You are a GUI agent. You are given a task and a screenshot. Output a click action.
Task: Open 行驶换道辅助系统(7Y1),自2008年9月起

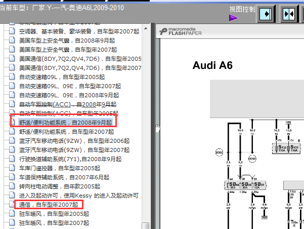(x=70, y=159)
